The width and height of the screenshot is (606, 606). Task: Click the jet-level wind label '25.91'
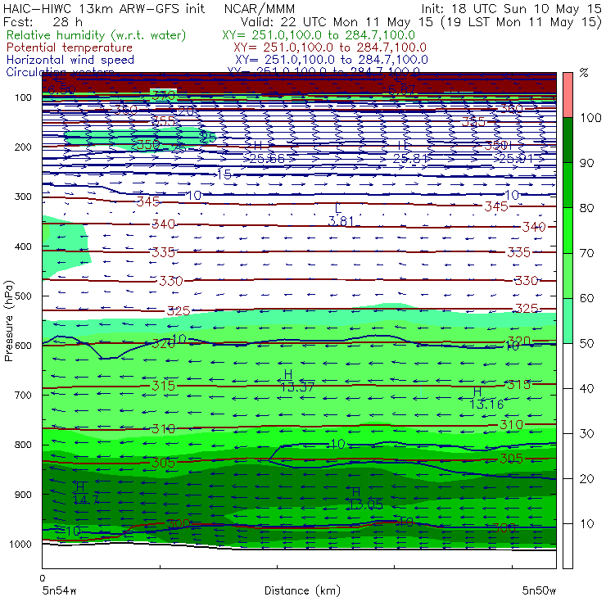(x=517, y=158)
